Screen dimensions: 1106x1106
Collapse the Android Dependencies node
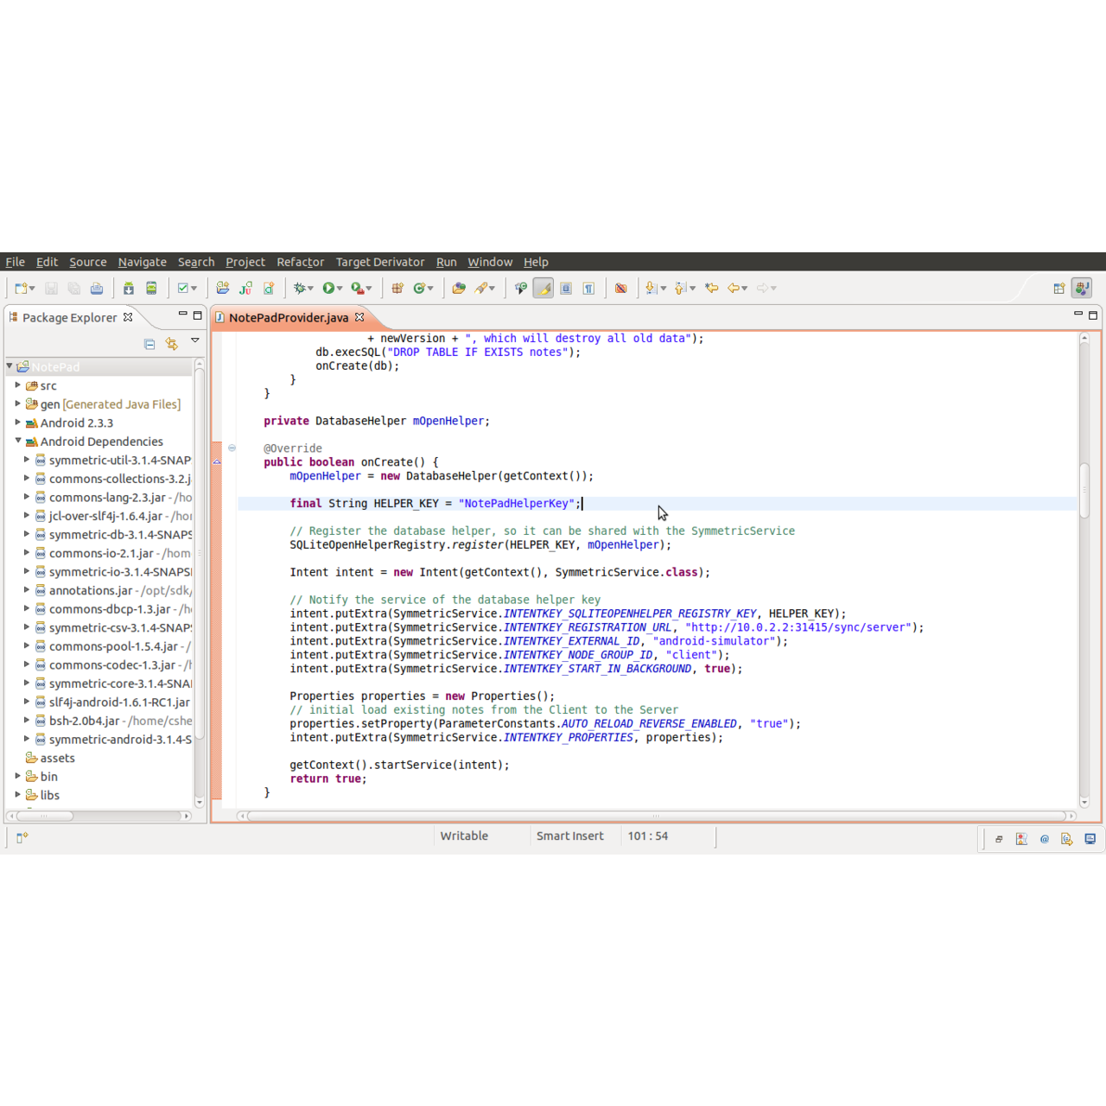17,441
